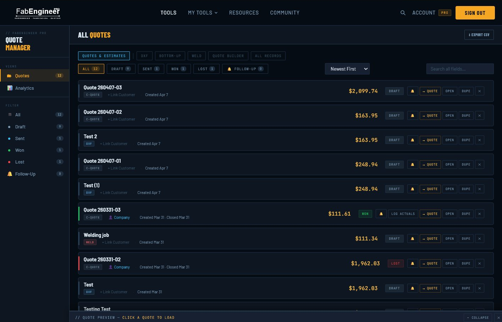Screen dimensions: 502x322
Task: Open the Community navigation menu item
Action: [x=285, y=13]
